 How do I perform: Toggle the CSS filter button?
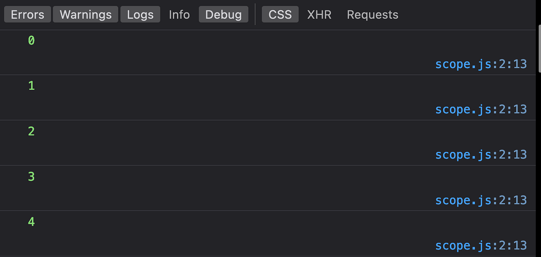(280, 15)
